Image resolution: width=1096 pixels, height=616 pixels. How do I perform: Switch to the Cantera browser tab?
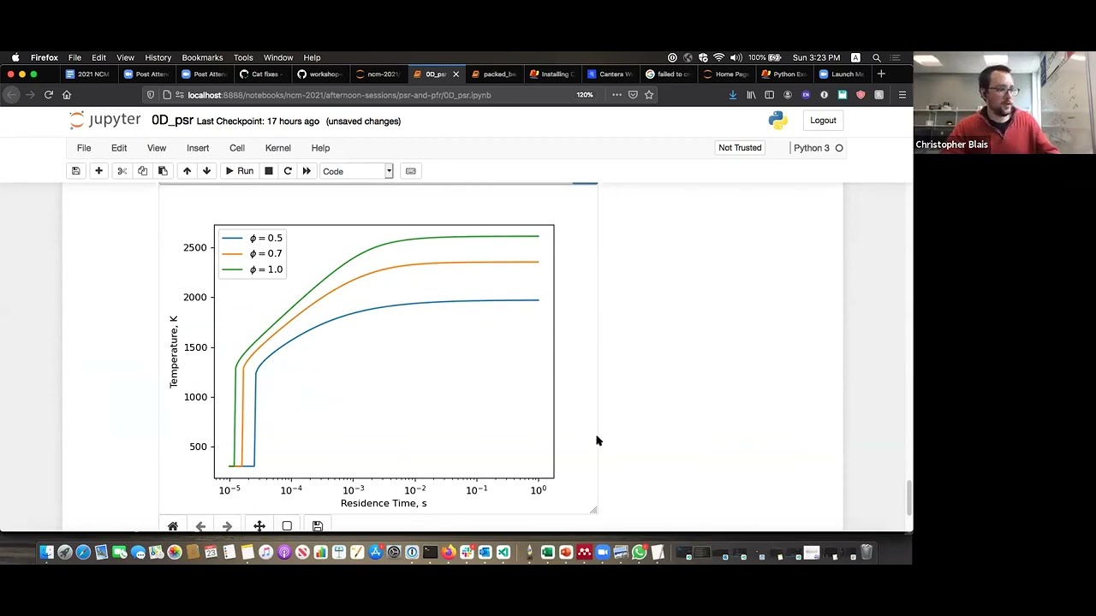pos(611,74)
